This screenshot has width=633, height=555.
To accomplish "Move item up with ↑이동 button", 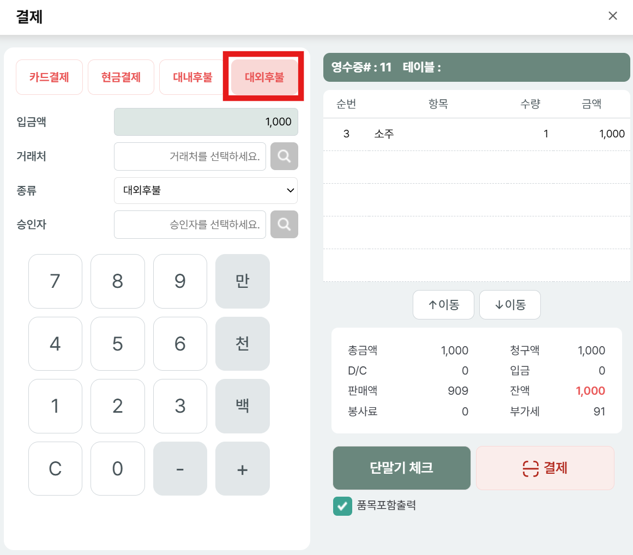I will click(x=443, y=305).
